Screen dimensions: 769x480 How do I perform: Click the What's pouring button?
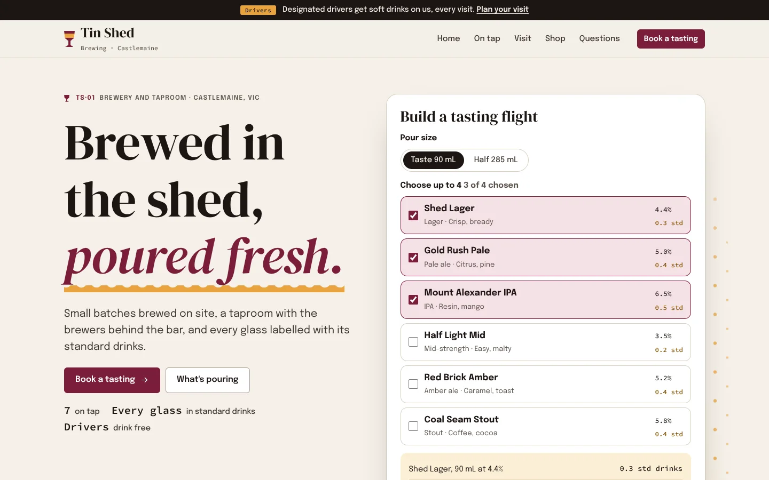coord(208,380)
